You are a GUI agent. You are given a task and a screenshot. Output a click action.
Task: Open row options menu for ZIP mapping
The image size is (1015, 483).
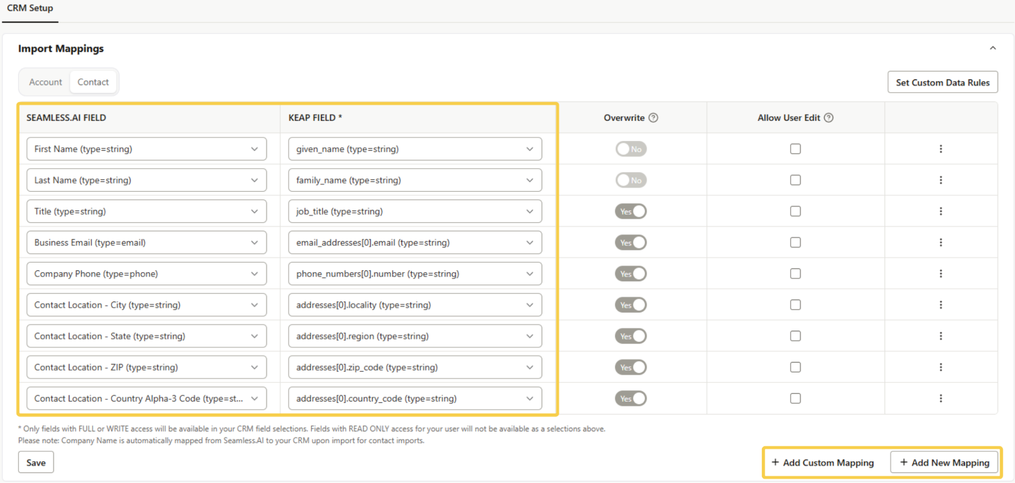941,367
